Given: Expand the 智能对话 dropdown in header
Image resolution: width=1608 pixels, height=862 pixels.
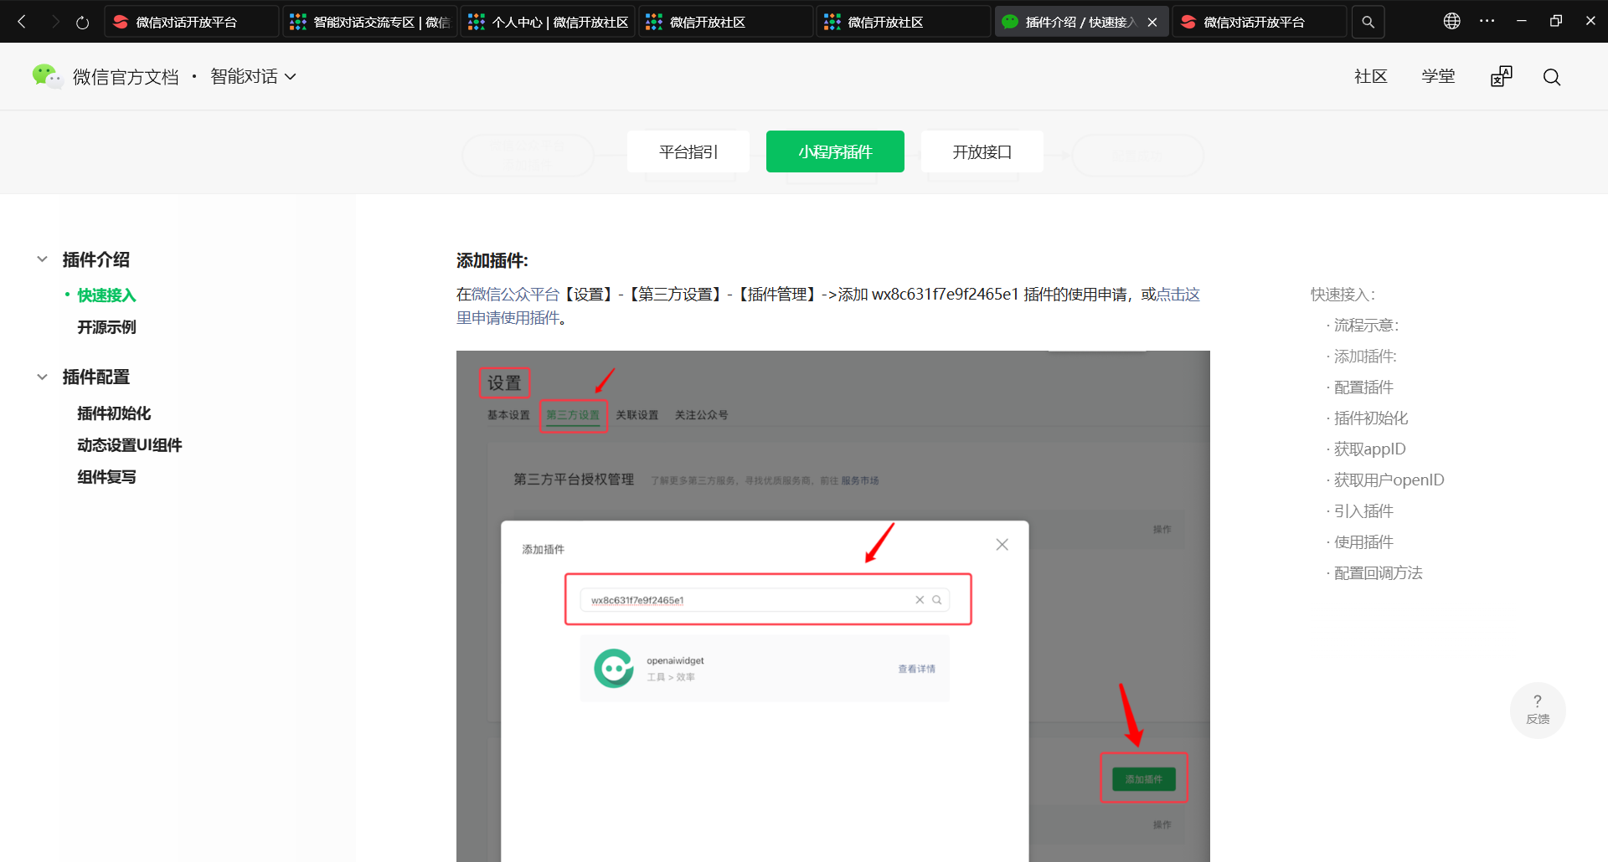Looking at the screenshot, I should click(x=253, y=76).
